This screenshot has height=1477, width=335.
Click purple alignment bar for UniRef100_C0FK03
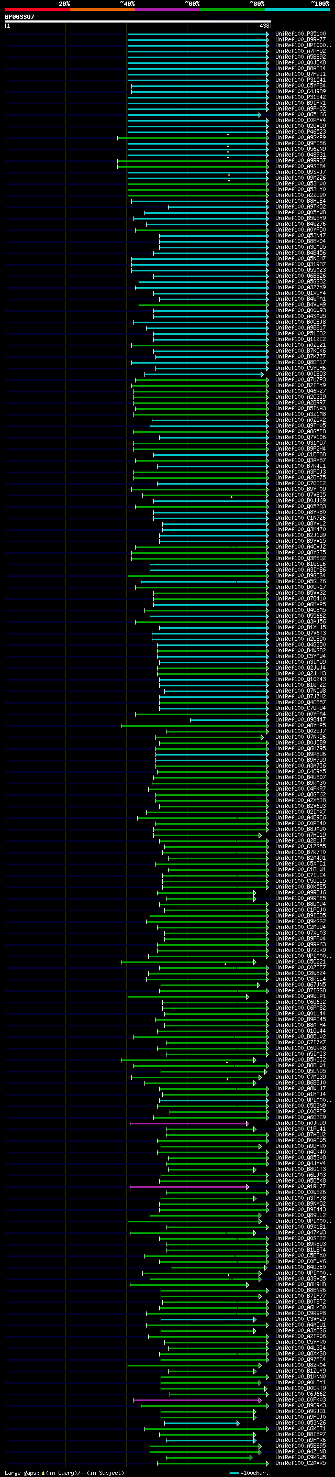click(x=197, y=1400)
